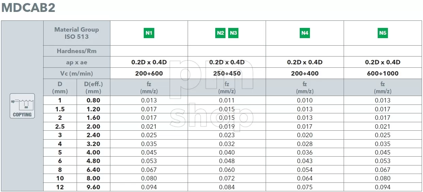Click 0.094 in the N1 column
The height and width of the screenshot is (192, 423).
pos(149,187)
